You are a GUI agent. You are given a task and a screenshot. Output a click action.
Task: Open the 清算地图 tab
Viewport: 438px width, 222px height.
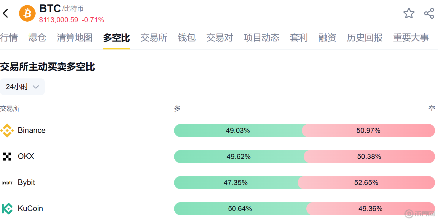75,38
